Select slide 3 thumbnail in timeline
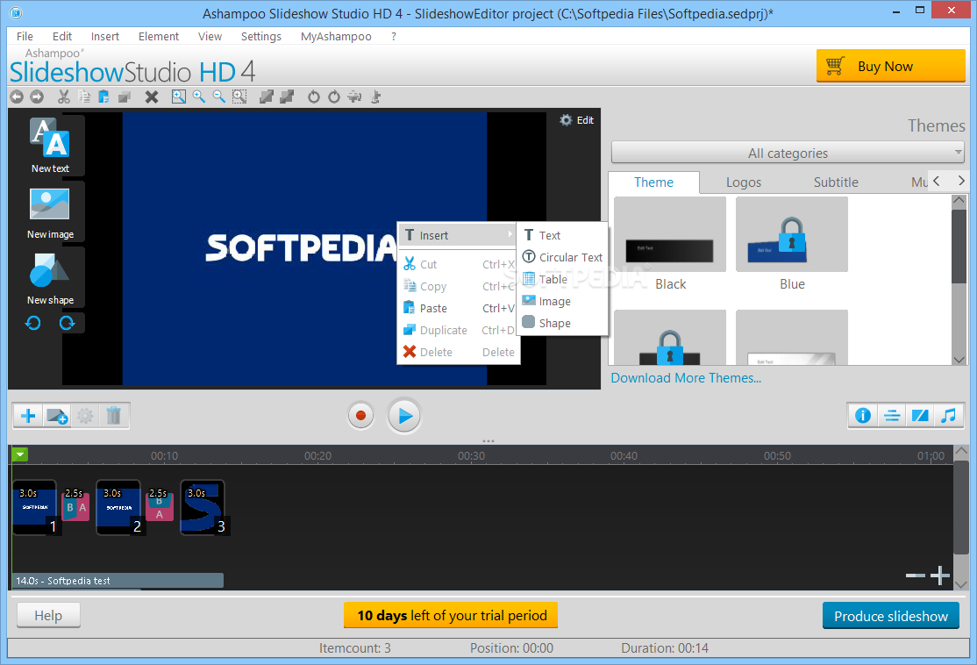Viewport: 977px width, 665px height. (x=203, y=507)
